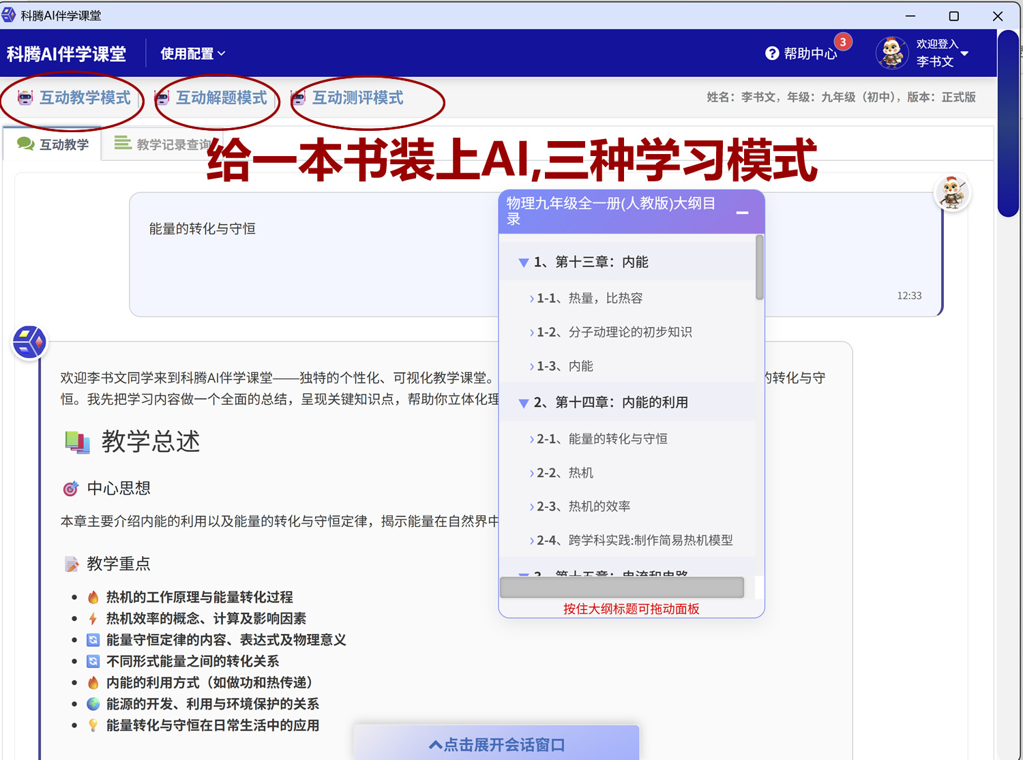Click the user avatar in the top bar
The width and height of the screenshot is (1023, 760).
click(x=891, y=52)
